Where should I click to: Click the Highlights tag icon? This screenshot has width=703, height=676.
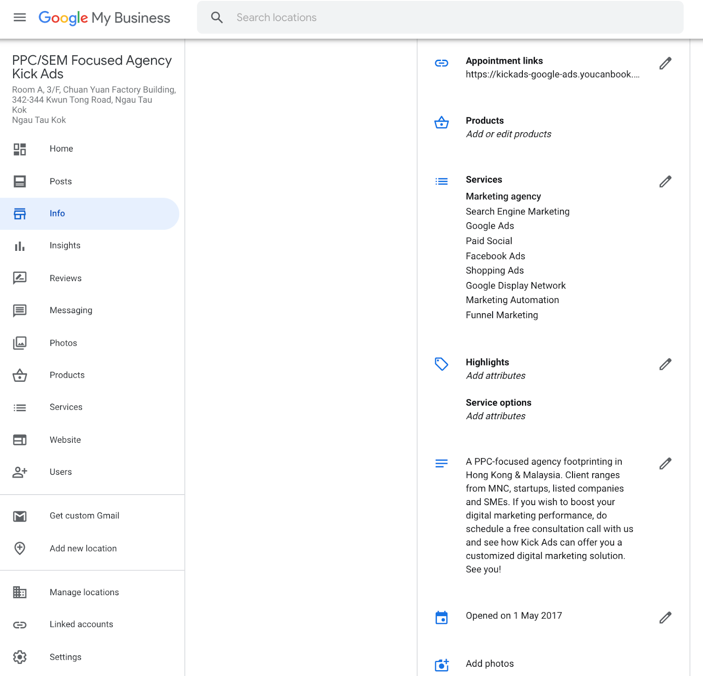pyautogui.click(x=442, y=364)
